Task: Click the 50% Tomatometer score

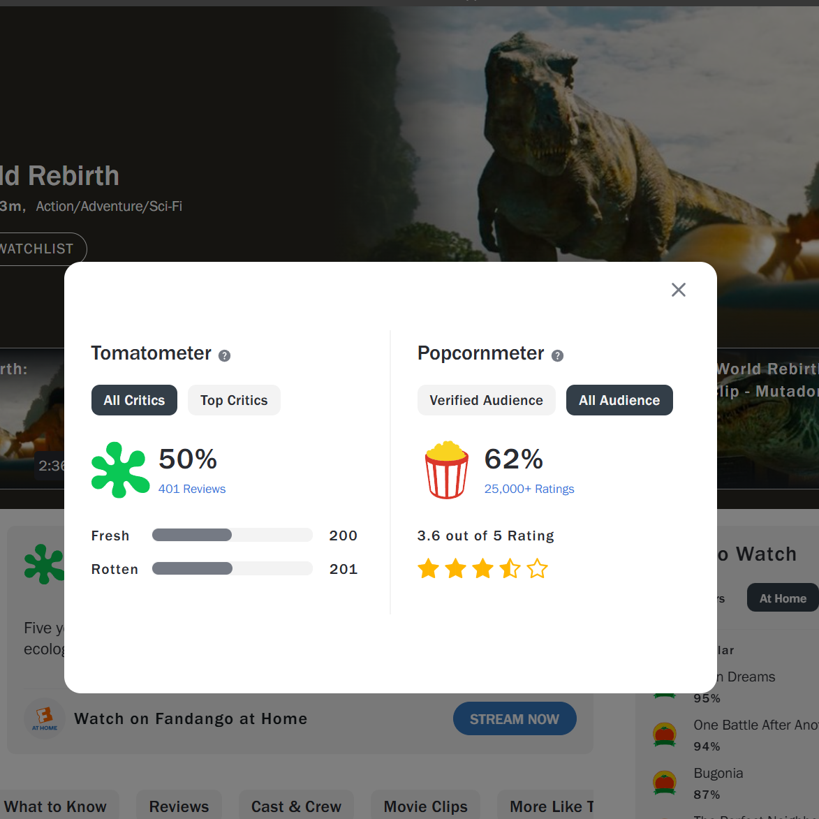Action: [188, 459]
